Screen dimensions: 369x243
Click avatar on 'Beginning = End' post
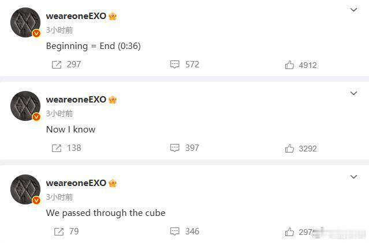pyautogui.click(x=25, y=23)
